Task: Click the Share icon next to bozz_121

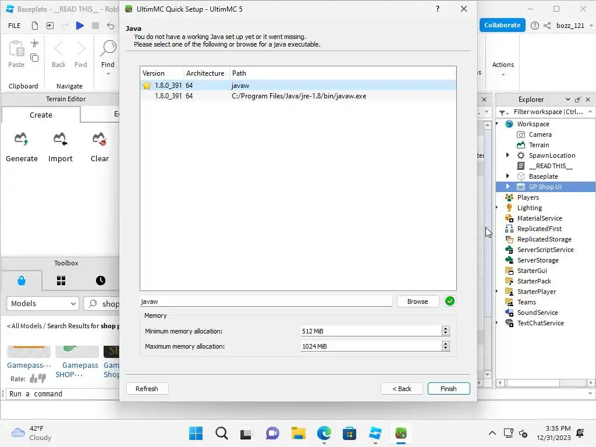Action: pos(547,26)
